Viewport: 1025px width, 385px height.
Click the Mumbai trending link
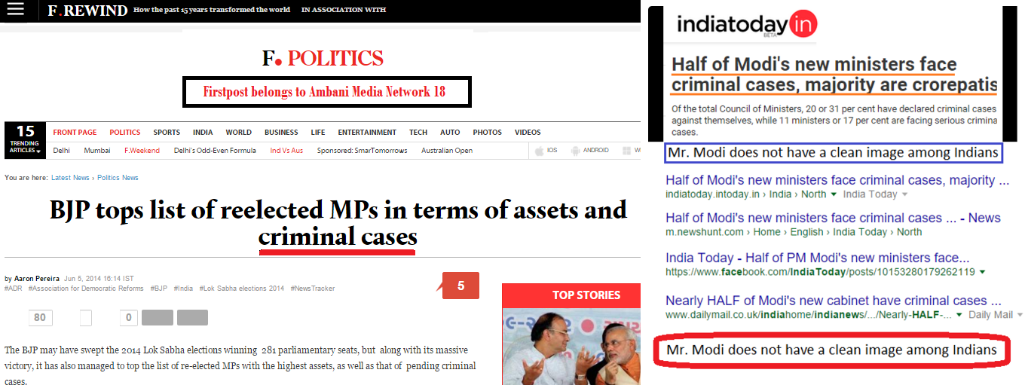[x=98, y=151]
